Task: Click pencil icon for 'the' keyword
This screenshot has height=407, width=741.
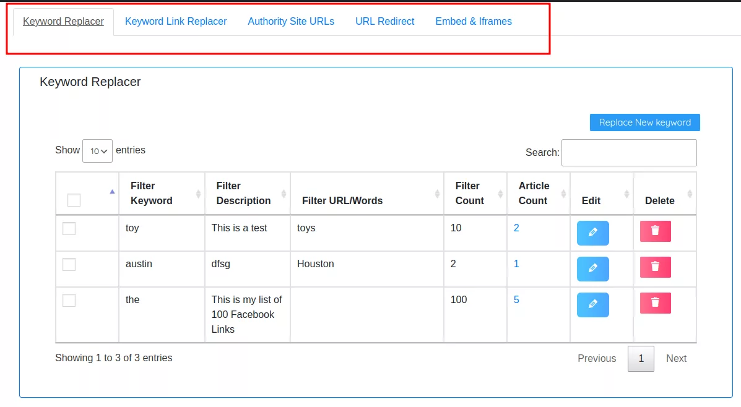Action: (x=592, y=304)
